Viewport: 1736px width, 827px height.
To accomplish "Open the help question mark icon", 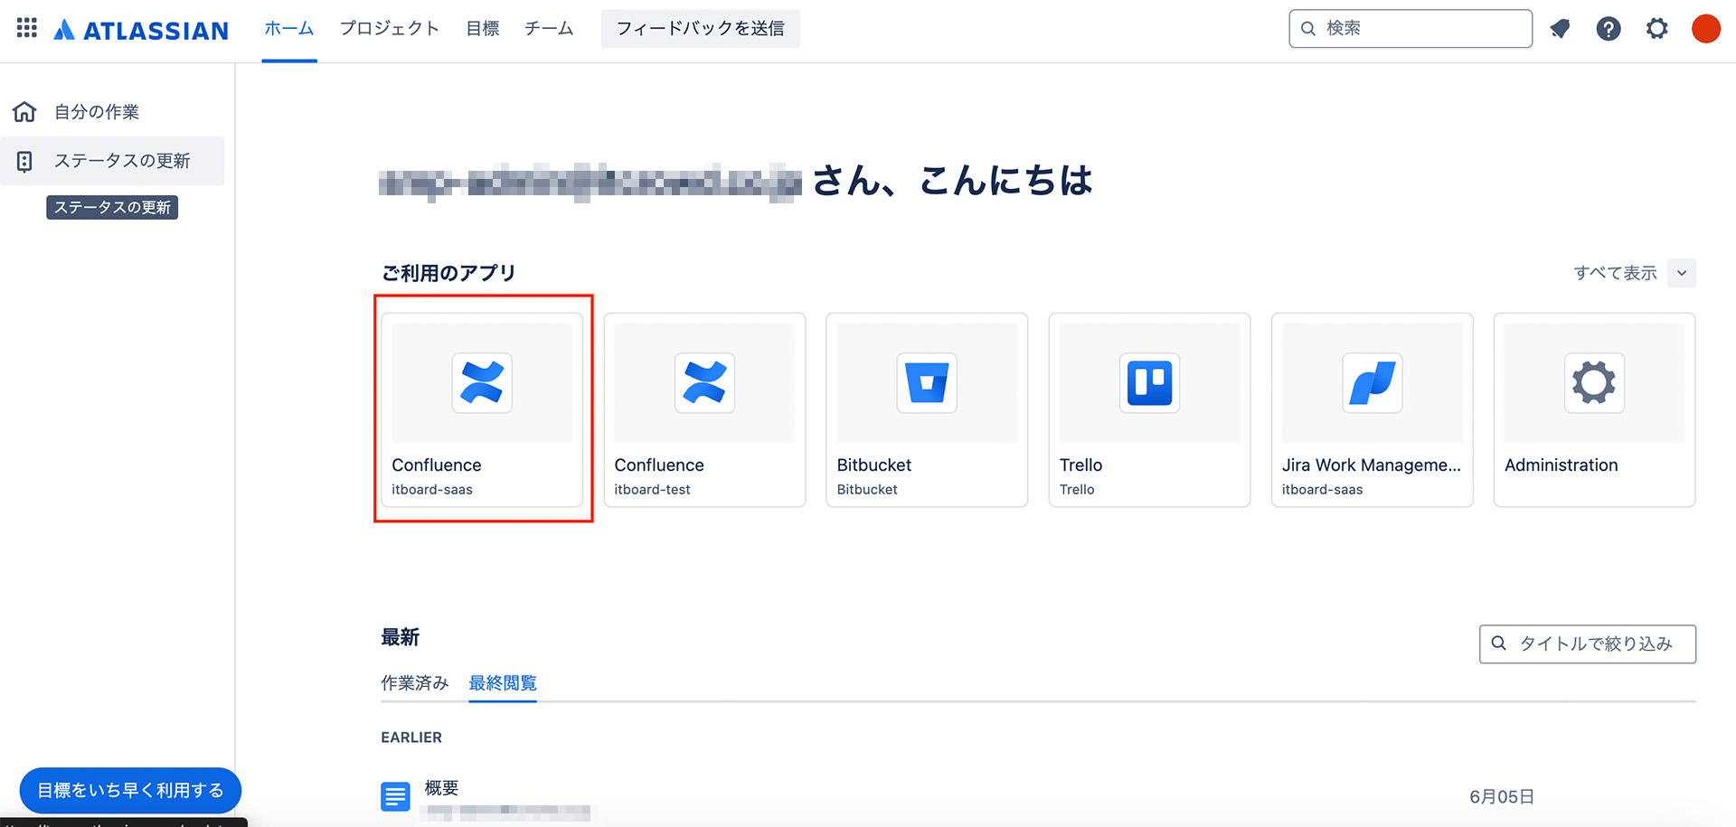I will pyautogui.click(x=1608, y=29).
